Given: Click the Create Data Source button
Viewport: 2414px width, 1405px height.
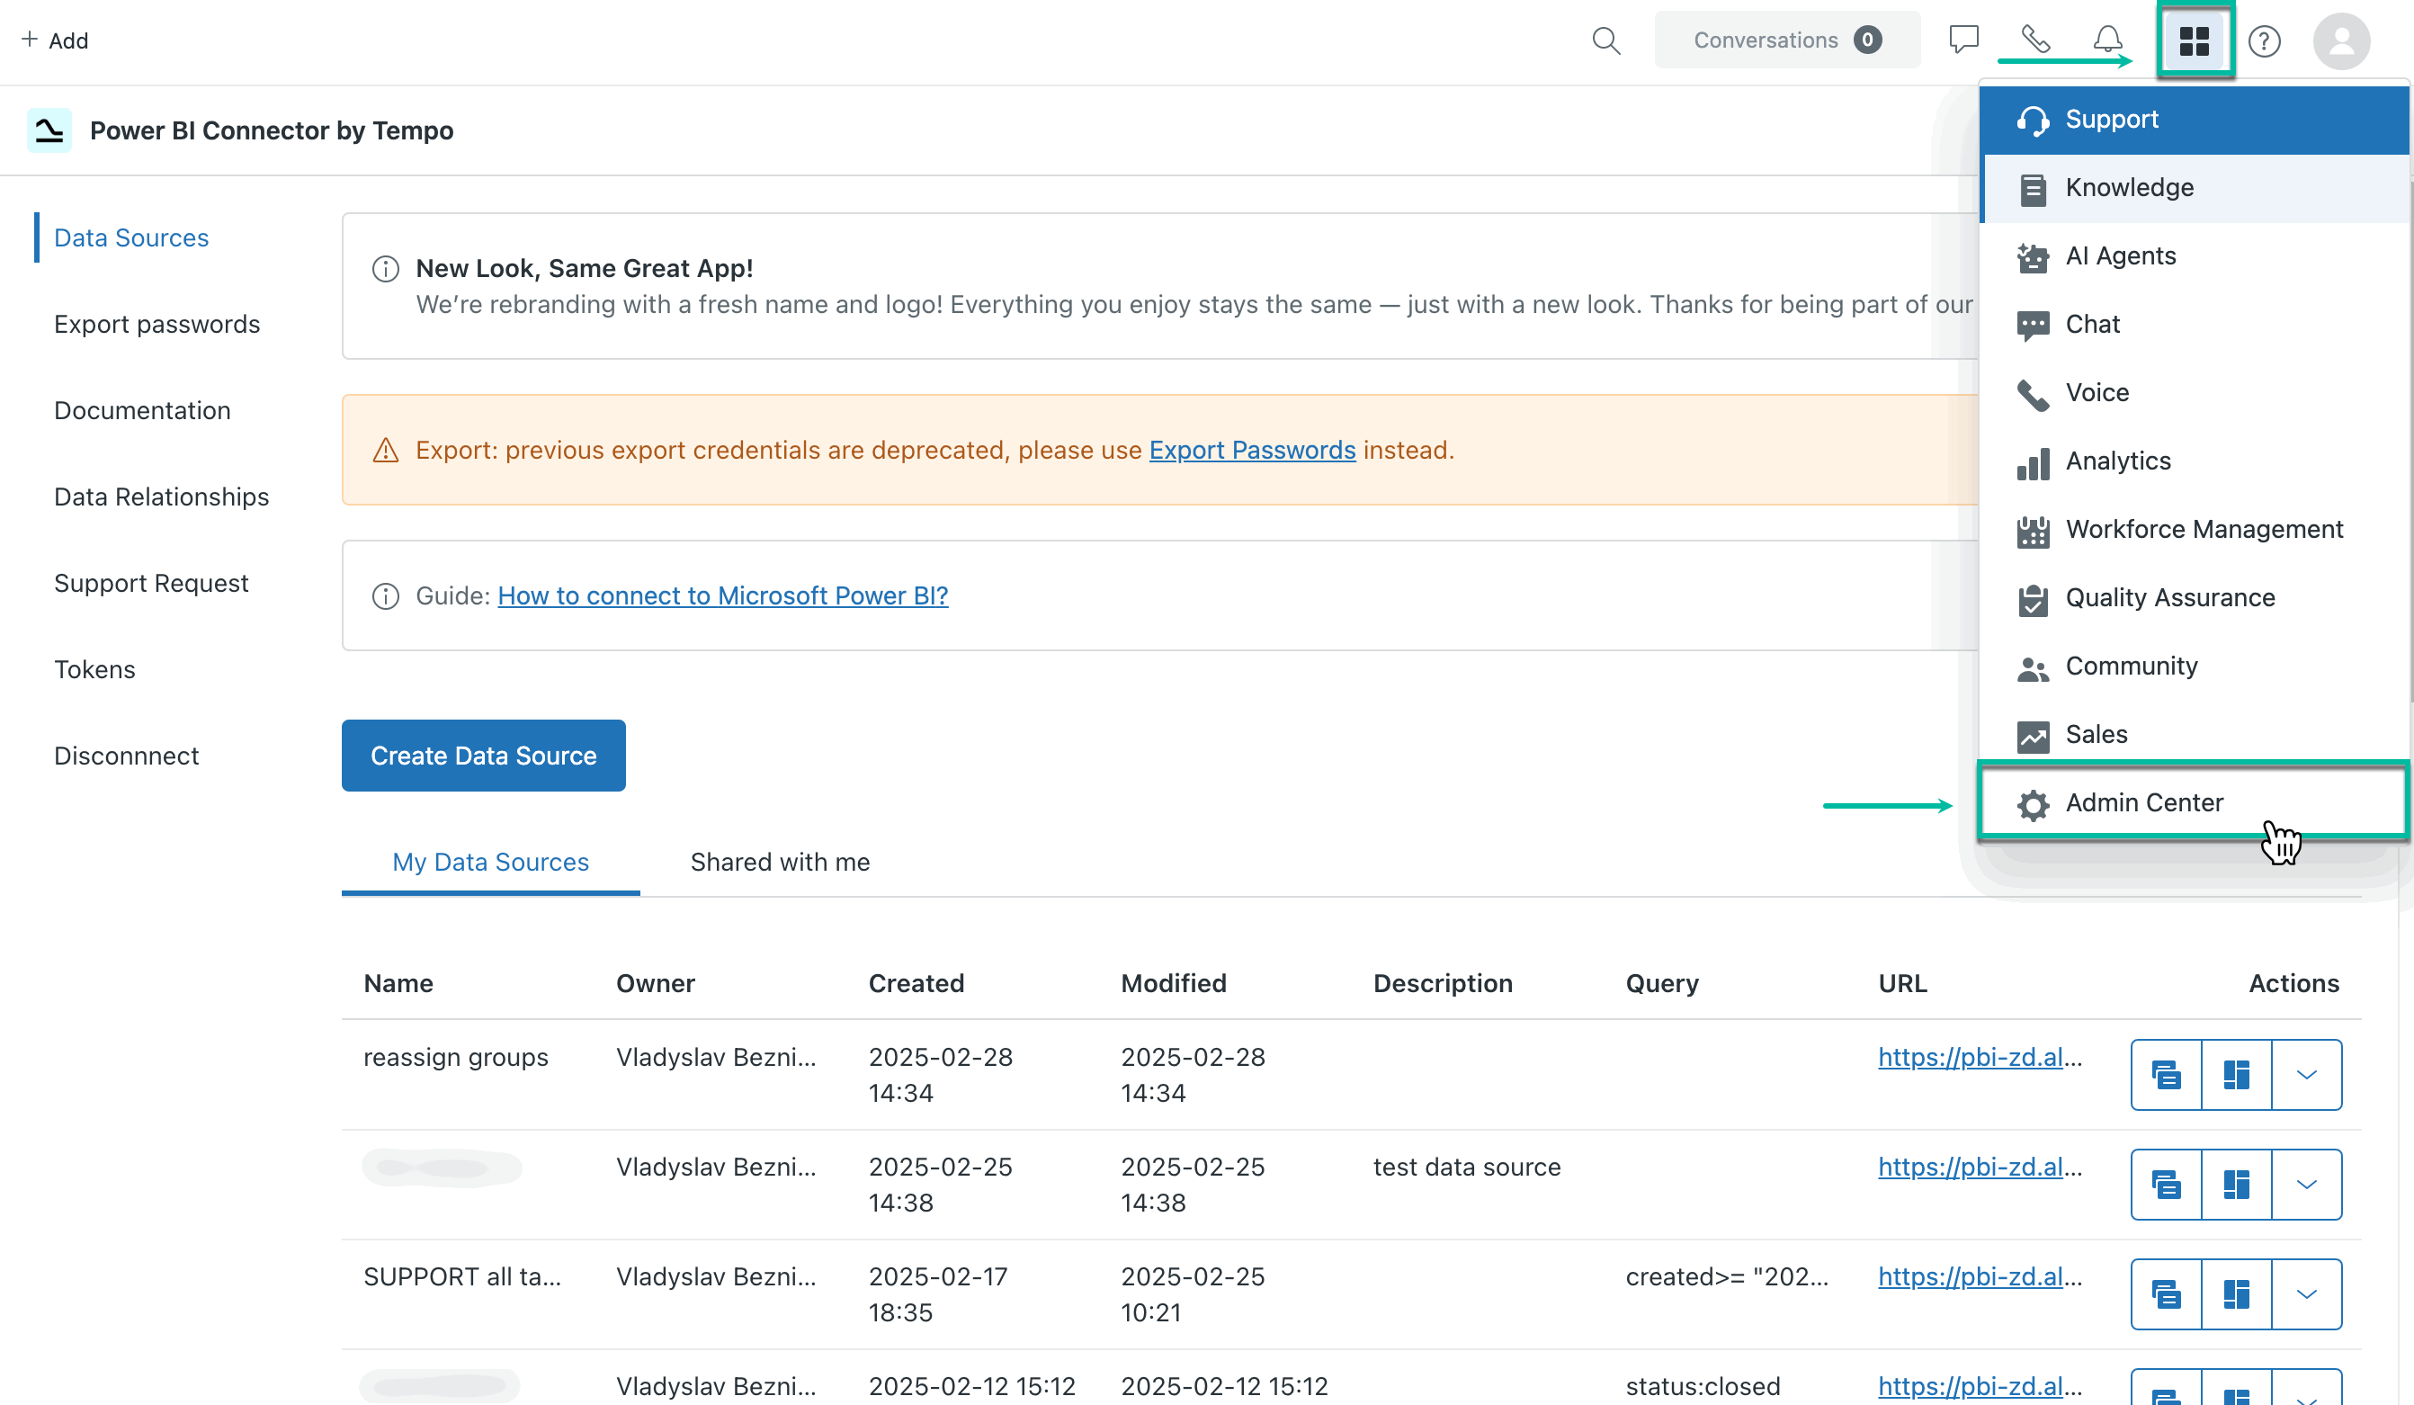Looking at the screenshot, I should pos(483,756).
